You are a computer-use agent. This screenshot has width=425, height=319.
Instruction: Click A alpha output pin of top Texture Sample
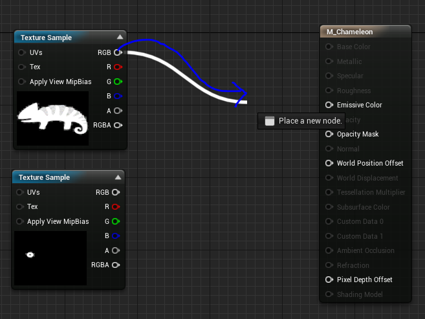[x=118, y=111]
